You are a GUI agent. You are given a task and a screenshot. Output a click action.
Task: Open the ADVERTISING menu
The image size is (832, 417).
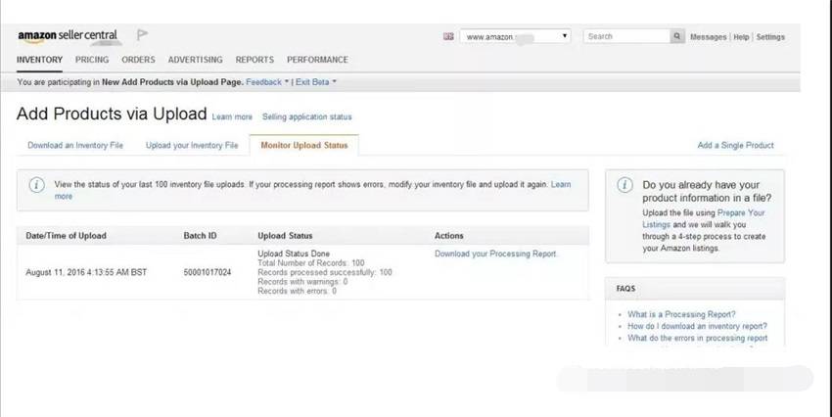(x=195, y=60)
